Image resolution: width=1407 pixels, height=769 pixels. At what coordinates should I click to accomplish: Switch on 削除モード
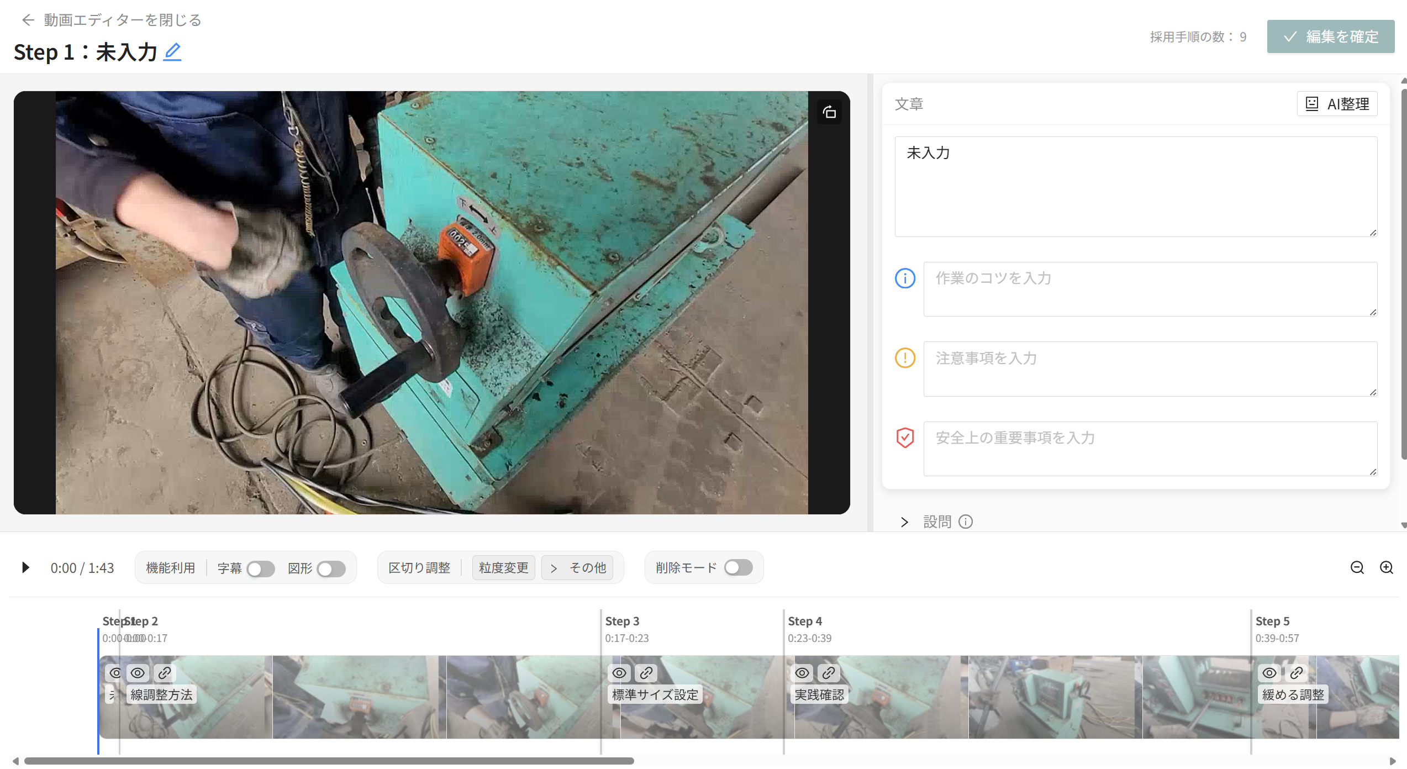pyautogui.click(x=738, y=567)
